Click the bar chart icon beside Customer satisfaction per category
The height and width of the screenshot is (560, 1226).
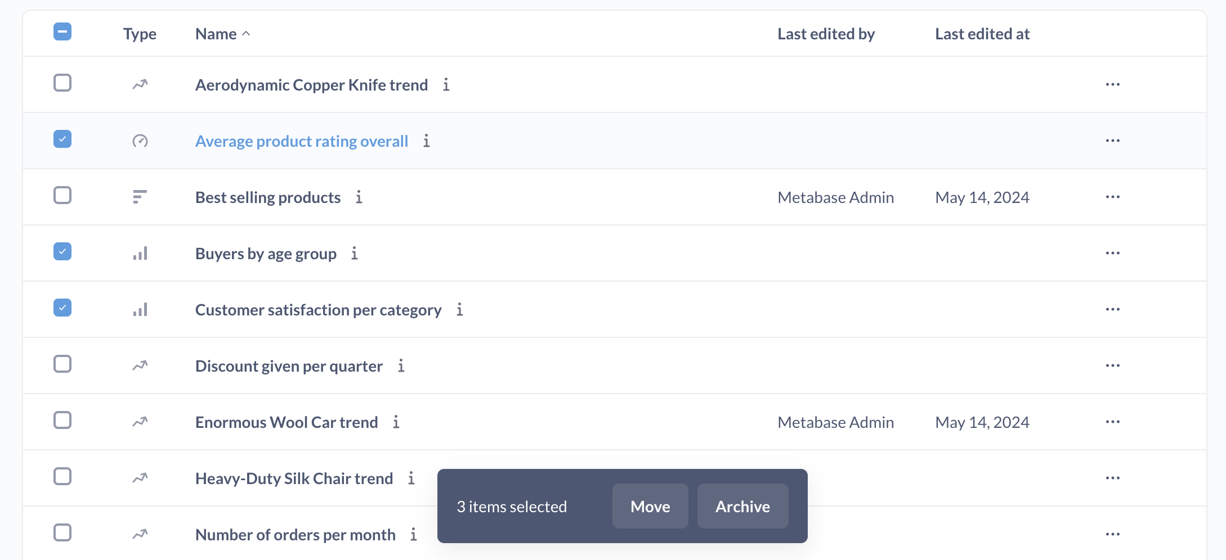point(140,309)
